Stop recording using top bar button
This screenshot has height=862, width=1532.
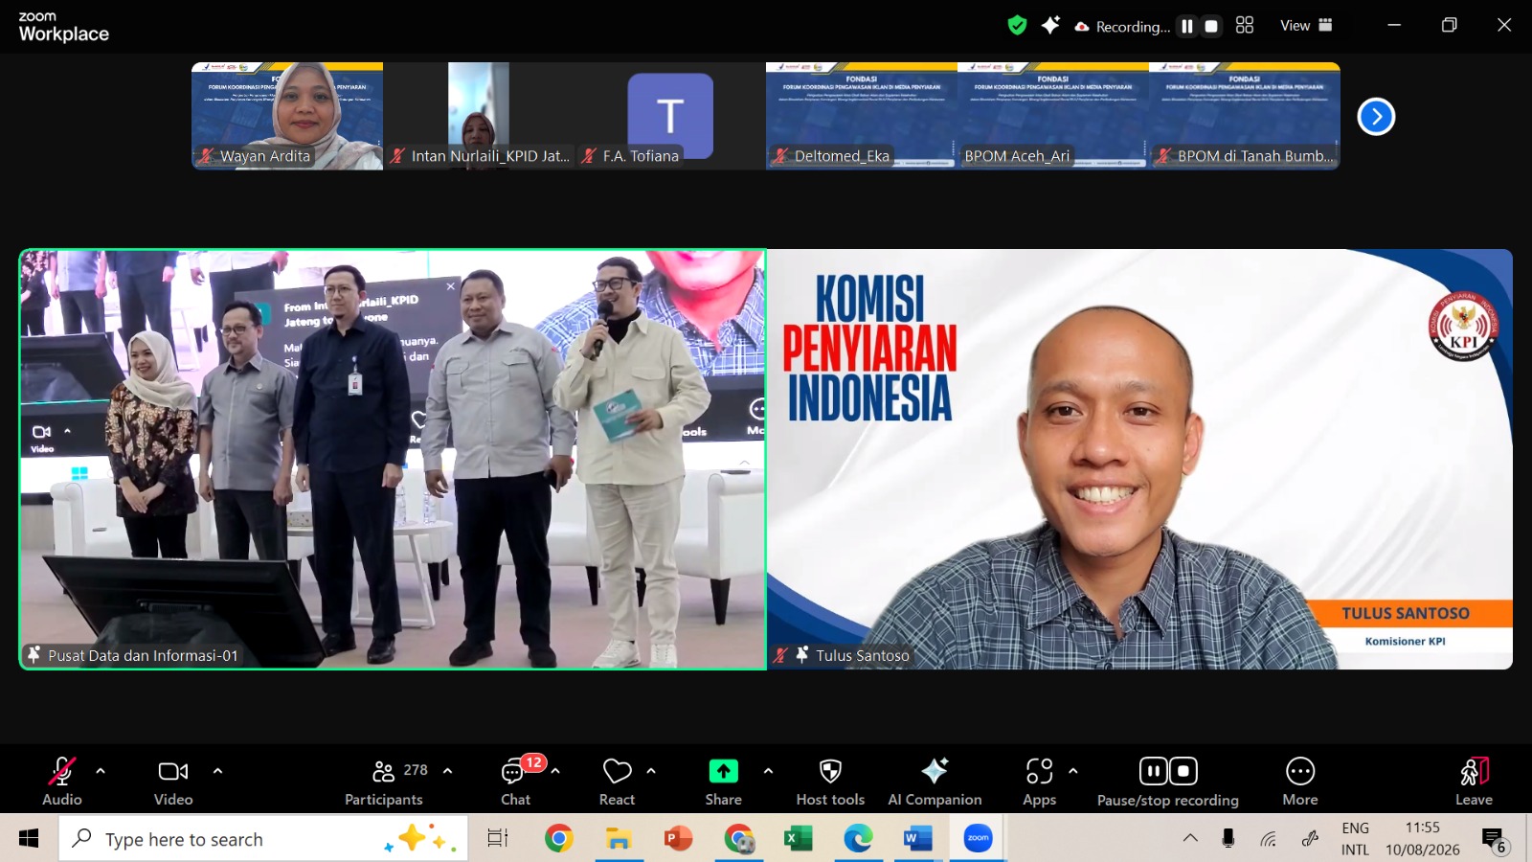[x=1211, y=27]
